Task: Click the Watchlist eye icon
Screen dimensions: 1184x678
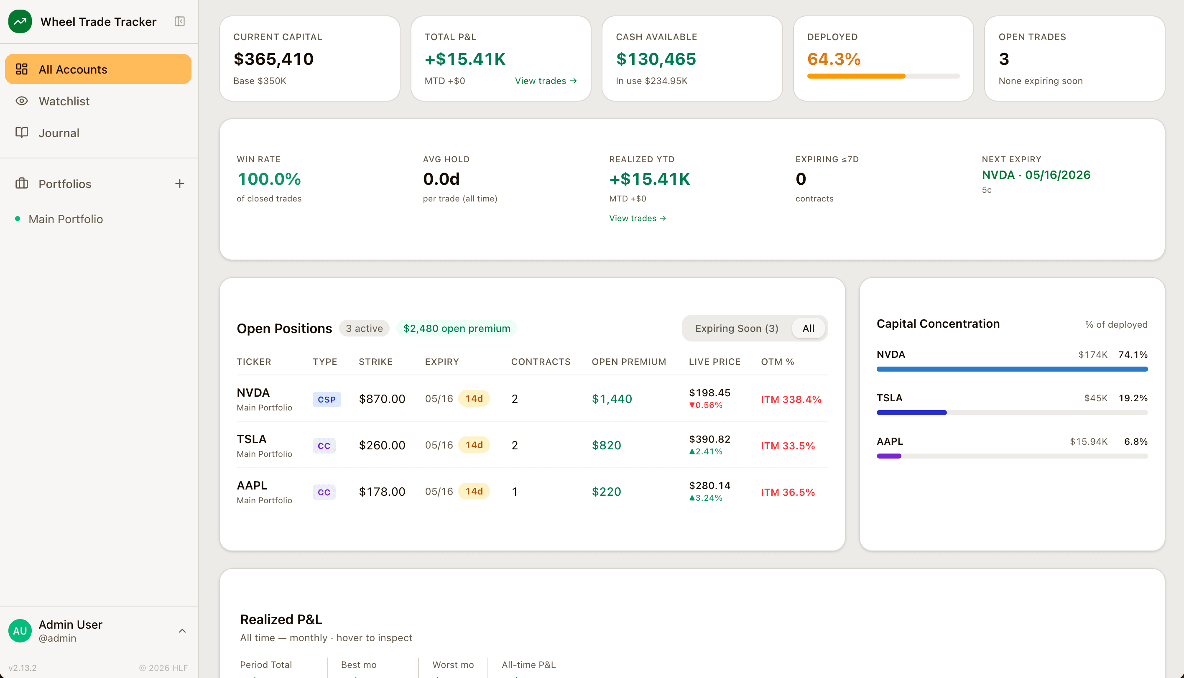Action: 22,101
